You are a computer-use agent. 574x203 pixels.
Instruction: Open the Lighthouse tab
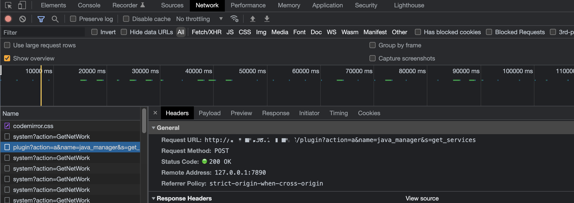point(409,5)
